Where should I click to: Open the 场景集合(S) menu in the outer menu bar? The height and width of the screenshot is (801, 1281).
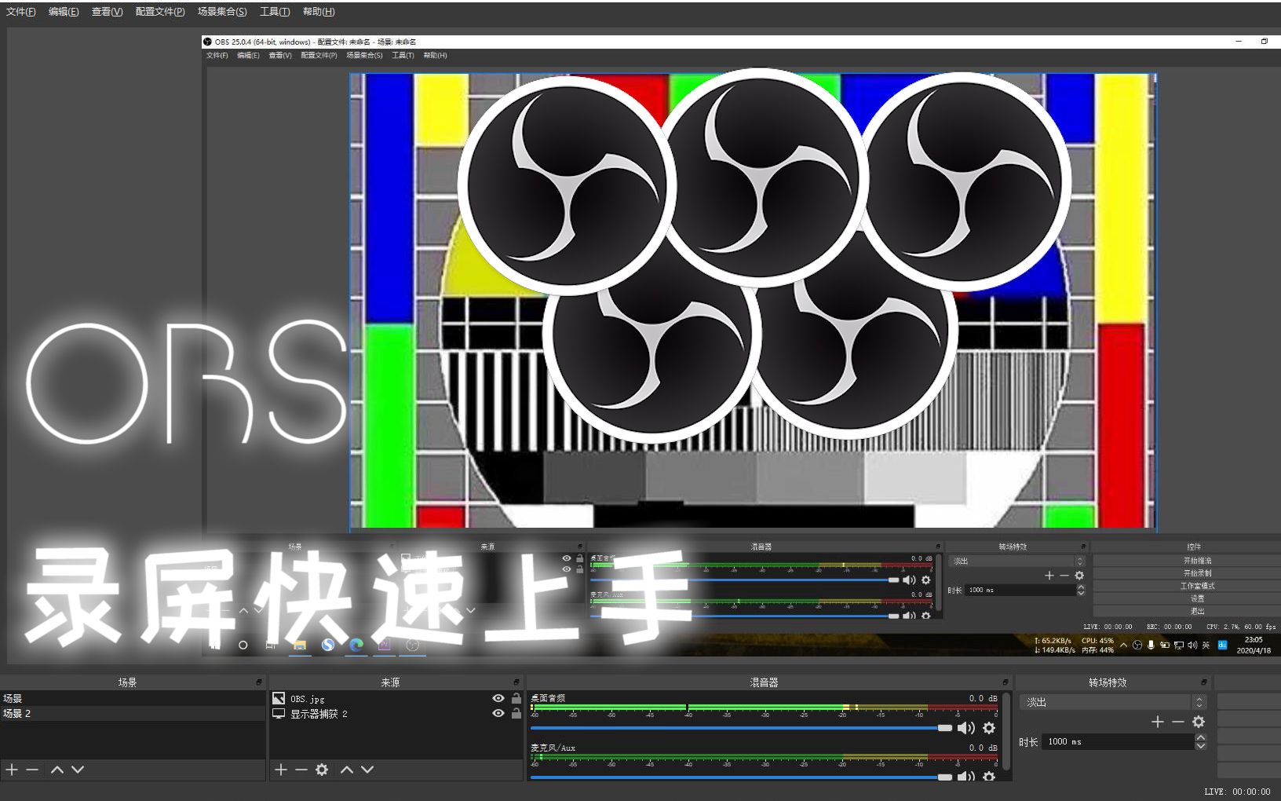point(222,12)
